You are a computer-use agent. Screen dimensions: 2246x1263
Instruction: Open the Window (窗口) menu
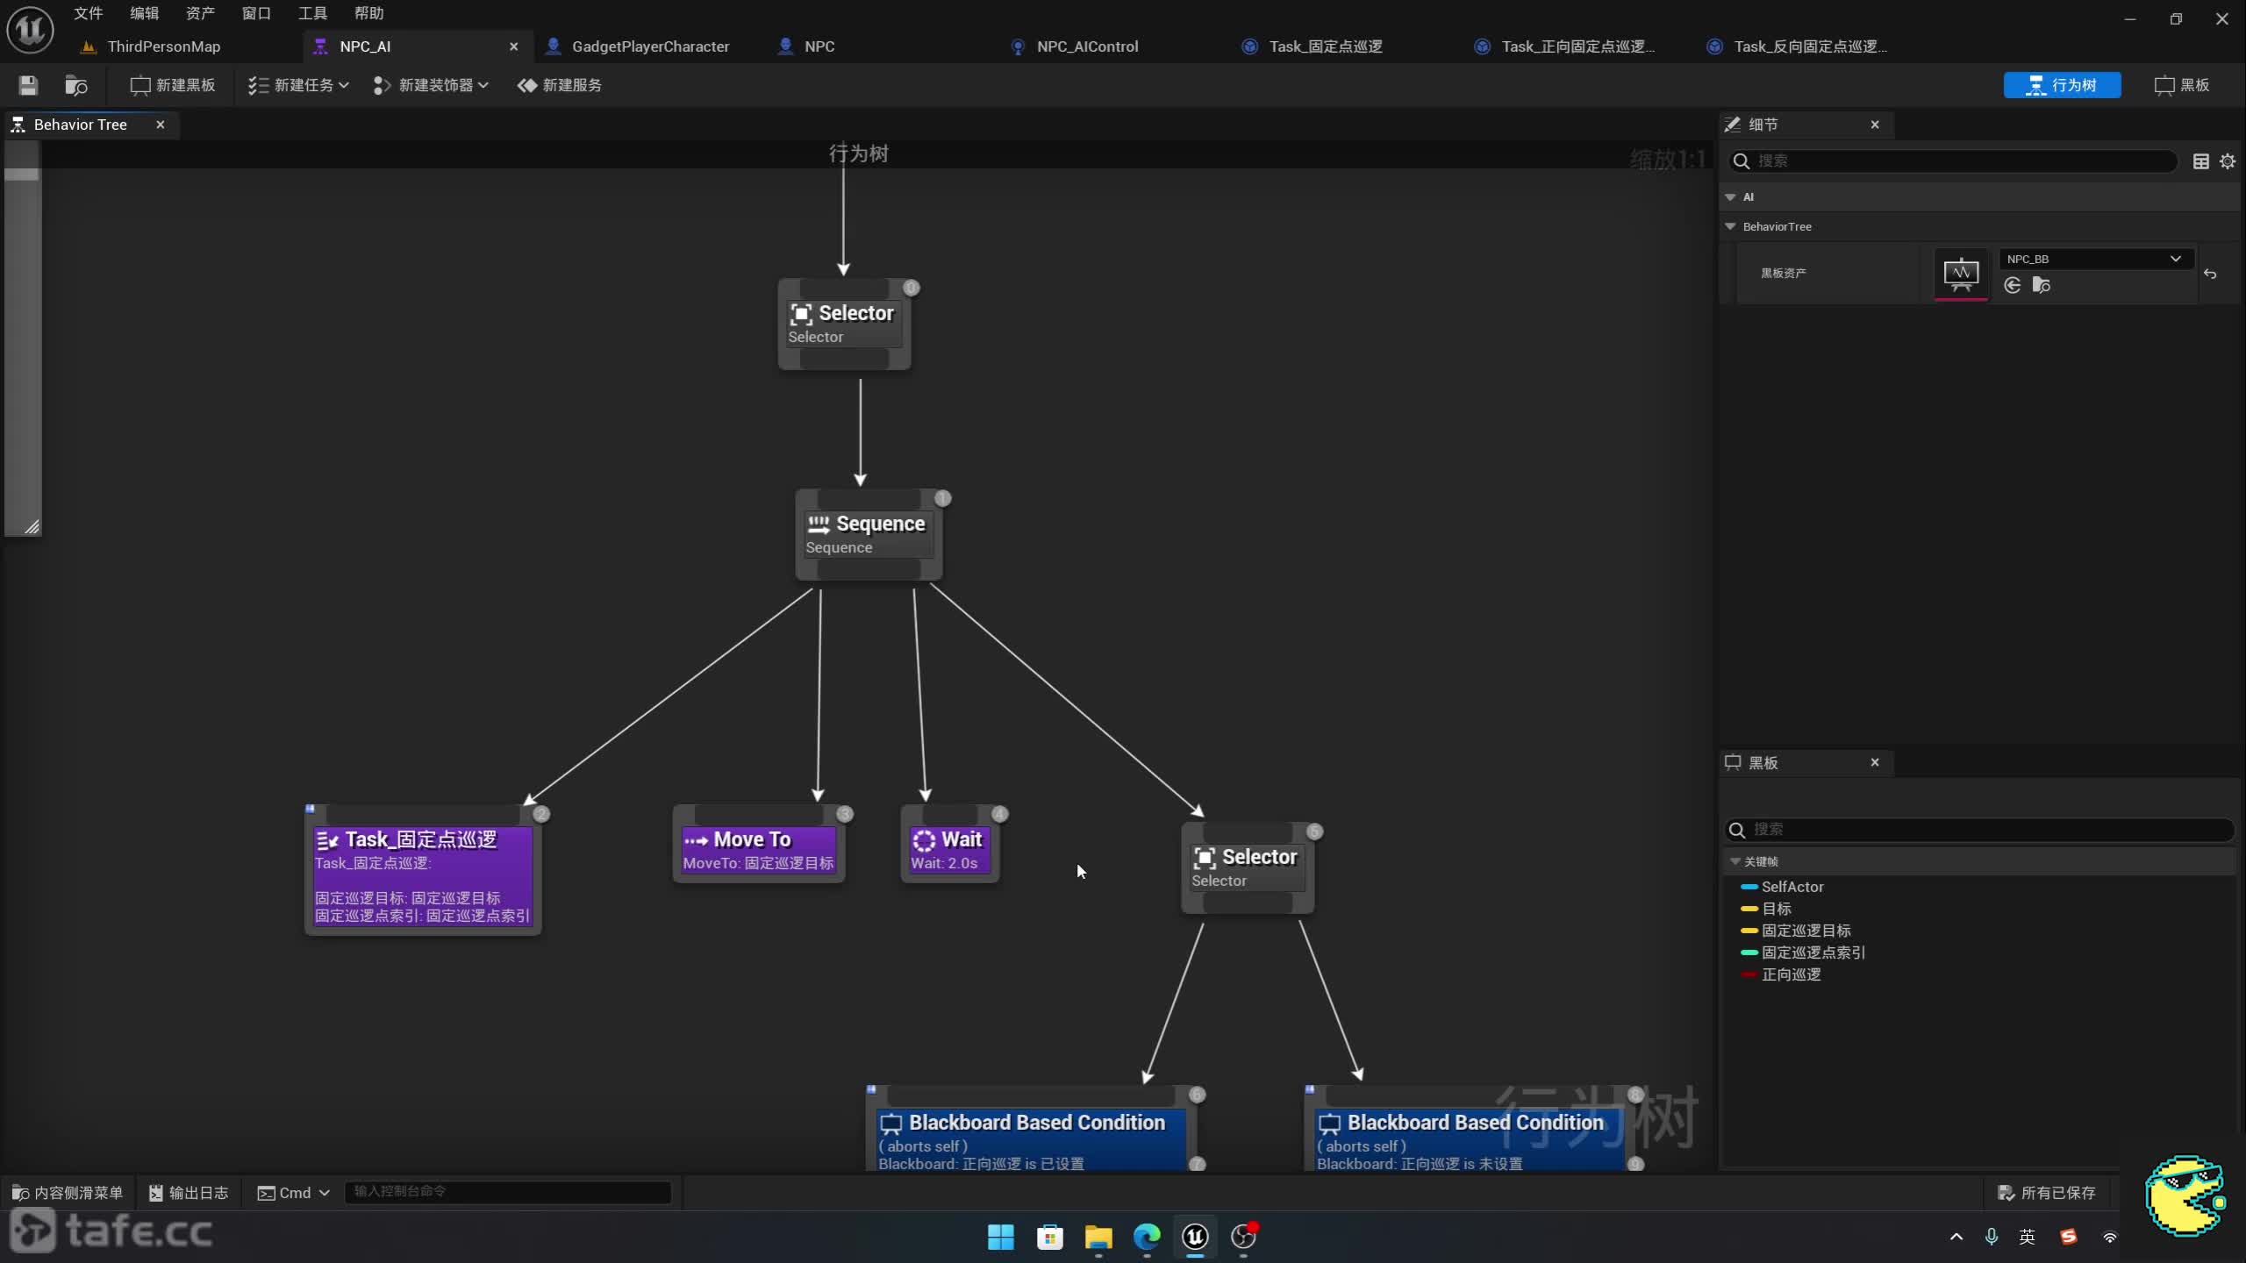pyautogui.click(x=256, y=13)
